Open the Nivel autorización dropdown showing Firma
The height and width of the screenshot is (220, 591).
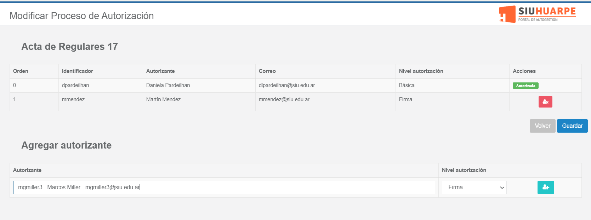(474, 187)
